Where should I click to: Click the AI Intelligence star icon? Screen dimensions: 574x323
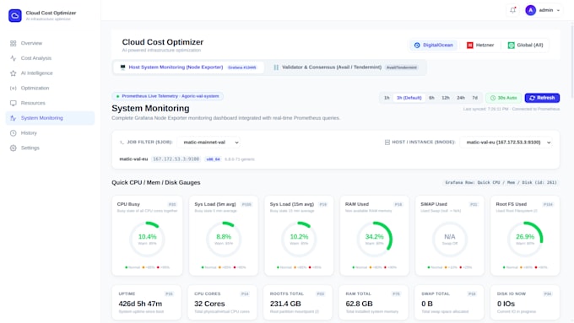click(x=14, y=73)
